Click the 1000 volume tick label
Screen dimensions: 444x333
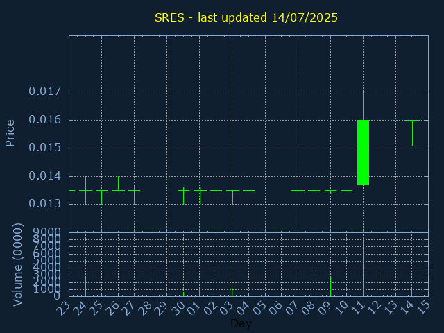[x=47, y=289]
